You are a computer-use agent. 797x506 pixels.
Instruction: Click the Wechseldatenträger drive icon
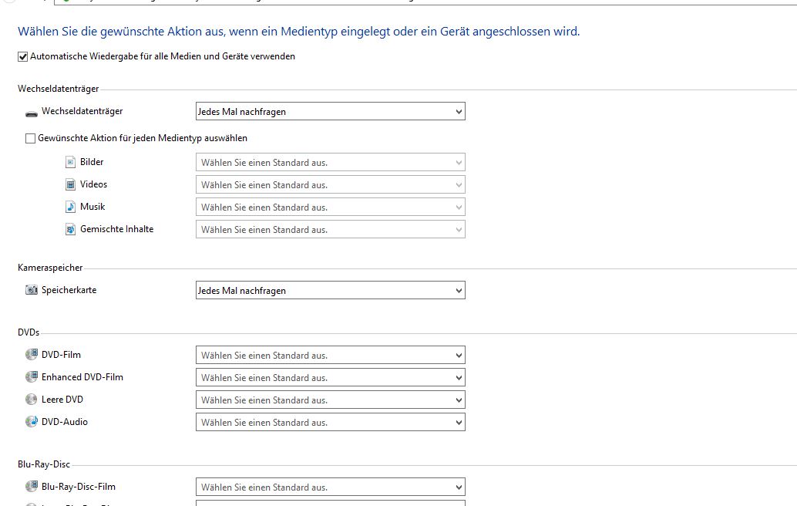coord(32,113)
